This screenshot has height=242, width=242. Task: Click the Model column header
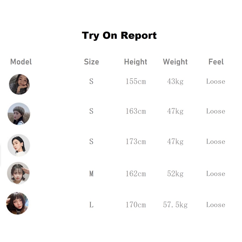click(21, 62)
